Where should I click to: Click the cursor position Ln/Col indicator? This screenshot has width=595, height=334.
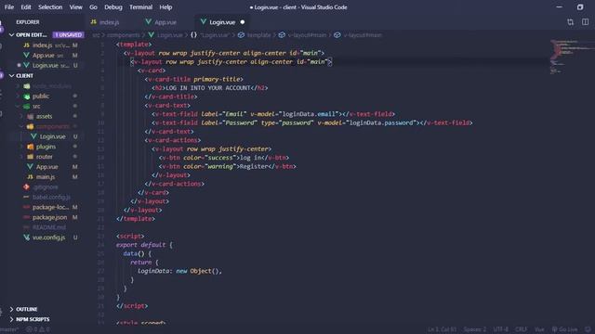(443, 329)
